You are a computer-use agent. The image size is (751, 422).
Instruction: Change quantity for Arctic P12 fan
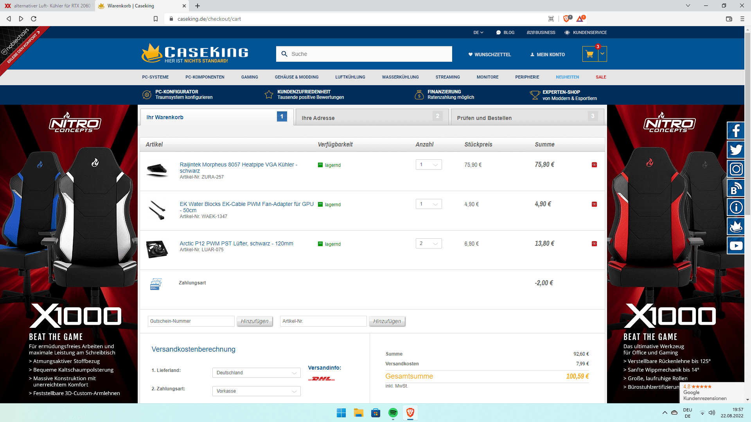pyautogui.click(x=429, y=243)
